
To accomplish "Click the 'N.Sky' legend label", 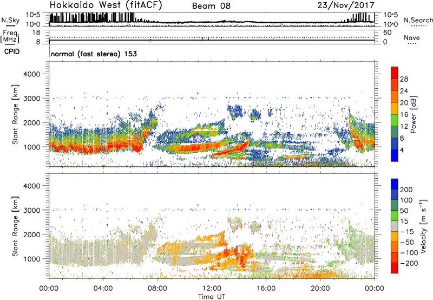I will pos(10,20).
